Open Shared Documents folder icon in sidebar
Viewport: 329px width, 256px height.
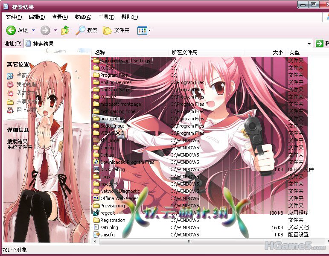pyautogui.click(x=10, y=102)
